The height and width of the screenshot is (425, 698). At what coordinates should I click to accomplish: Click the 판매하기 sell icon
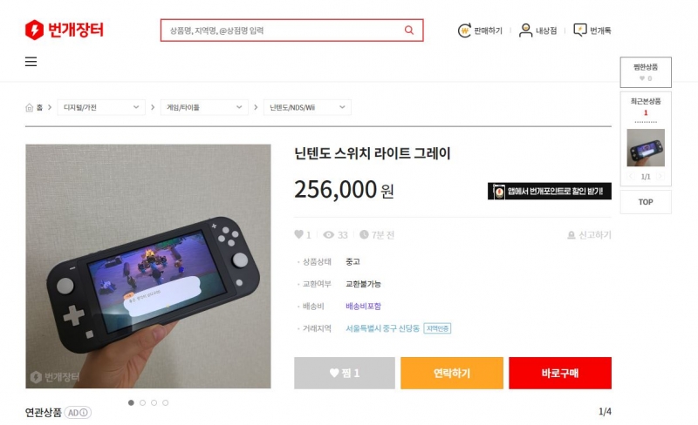(x=465, y=30)
